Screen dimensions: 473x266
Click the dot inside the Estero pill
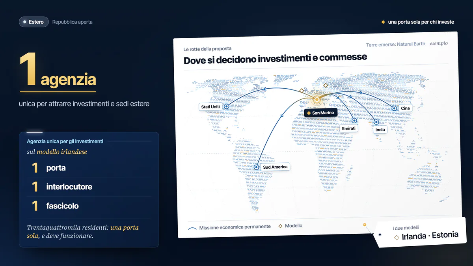[x=25, y=22]
